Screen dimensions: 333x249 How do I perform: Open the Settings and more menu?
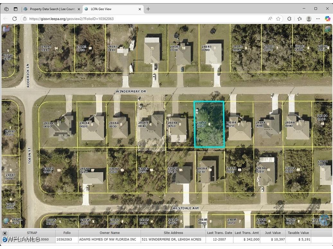pyautogui.click(x=318, y=19)
